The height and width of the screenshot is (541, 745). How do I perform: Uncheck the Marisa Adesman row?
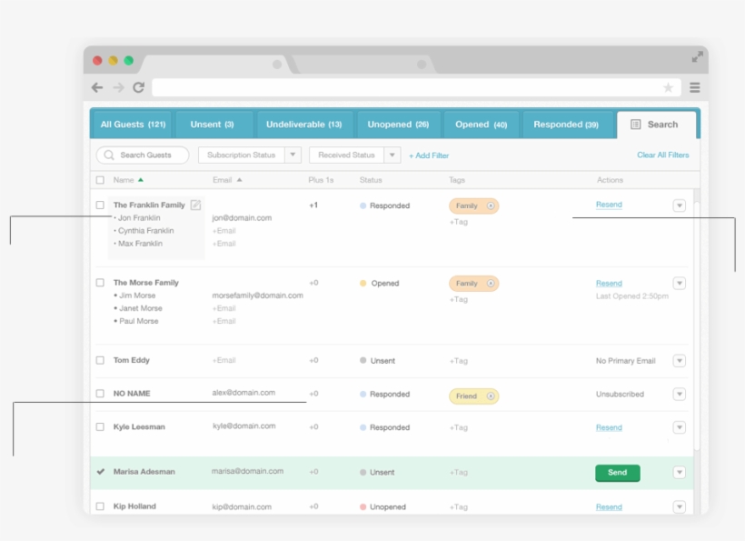[x=100, y=472]
